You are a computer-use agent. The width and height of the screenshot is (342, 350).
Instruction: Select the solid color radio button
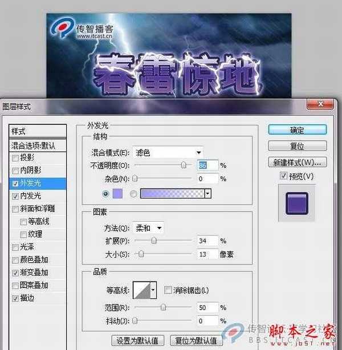[105, 193]
